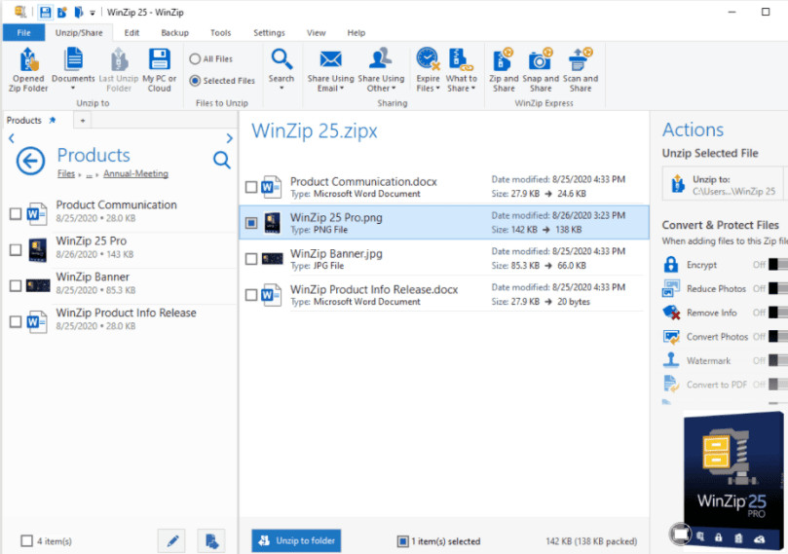Screen dimensions: 788x554
Task: Open Share Using Email dropdown arrow
Action: click(342, 89)
